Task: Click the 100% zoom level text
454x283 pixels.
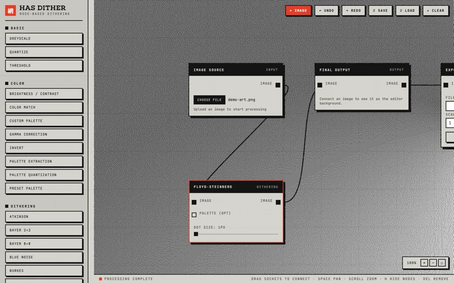Action: coord(411,263)
